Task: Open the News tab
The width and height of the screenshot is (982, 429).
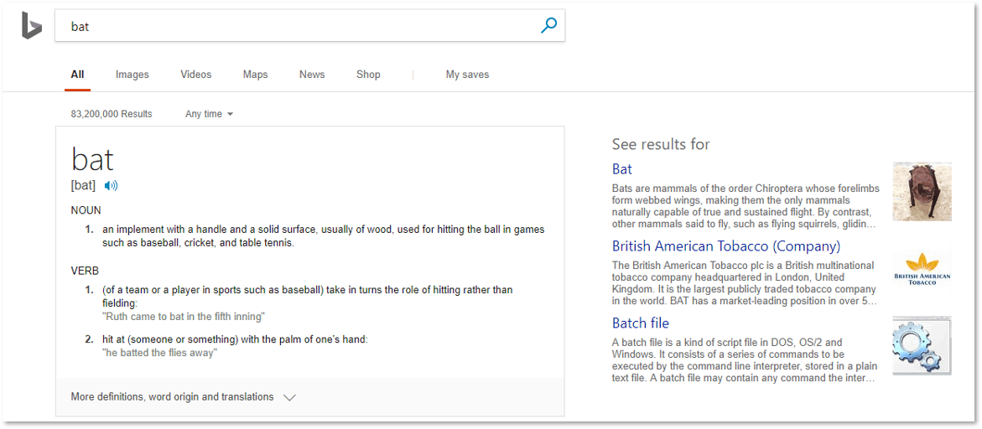Action: [x=312, y=75]
